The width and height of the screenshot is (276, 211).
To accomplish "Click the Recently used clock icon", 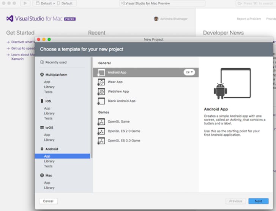I will click(x=42, y=62).
